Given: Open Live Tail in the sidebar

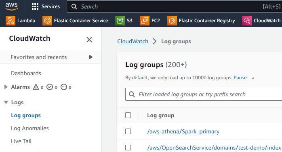Looking at the screenshot, I should [21, 141].
